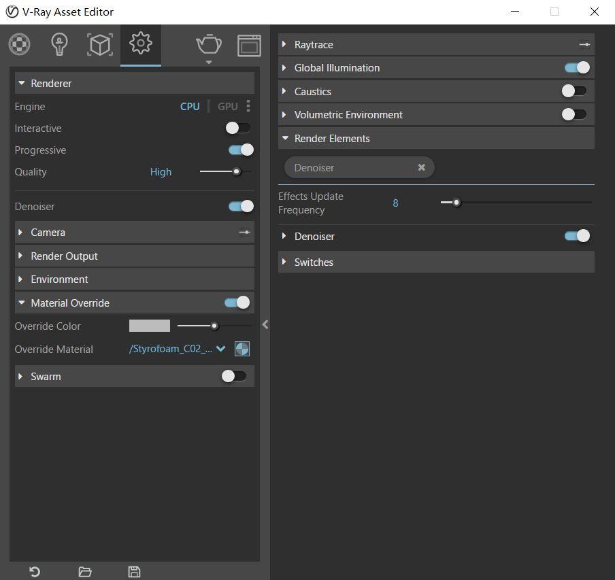This screenshot has height=580, width=615.
Task: Show the frame buffer window icon
Action: point(249,46)
